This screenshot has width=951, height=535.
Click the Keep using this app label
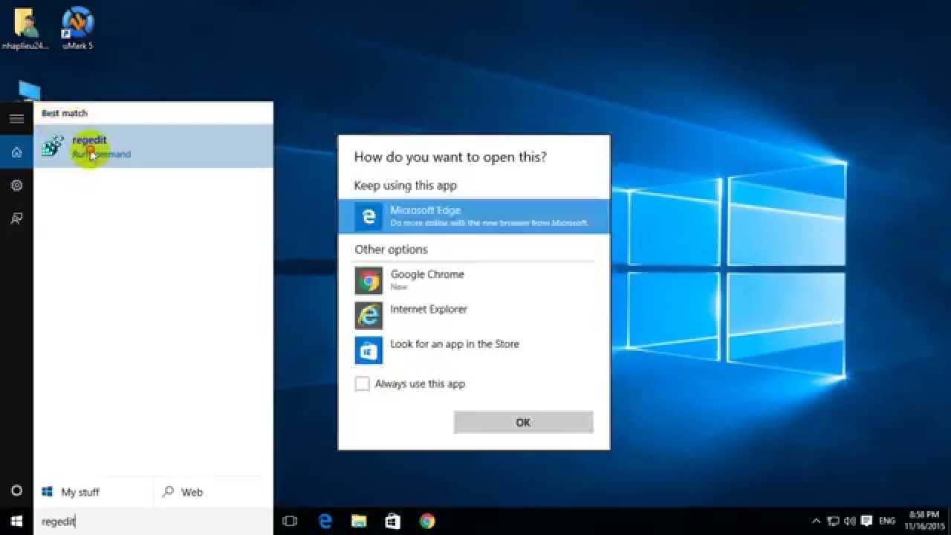[x=406, y=186]
